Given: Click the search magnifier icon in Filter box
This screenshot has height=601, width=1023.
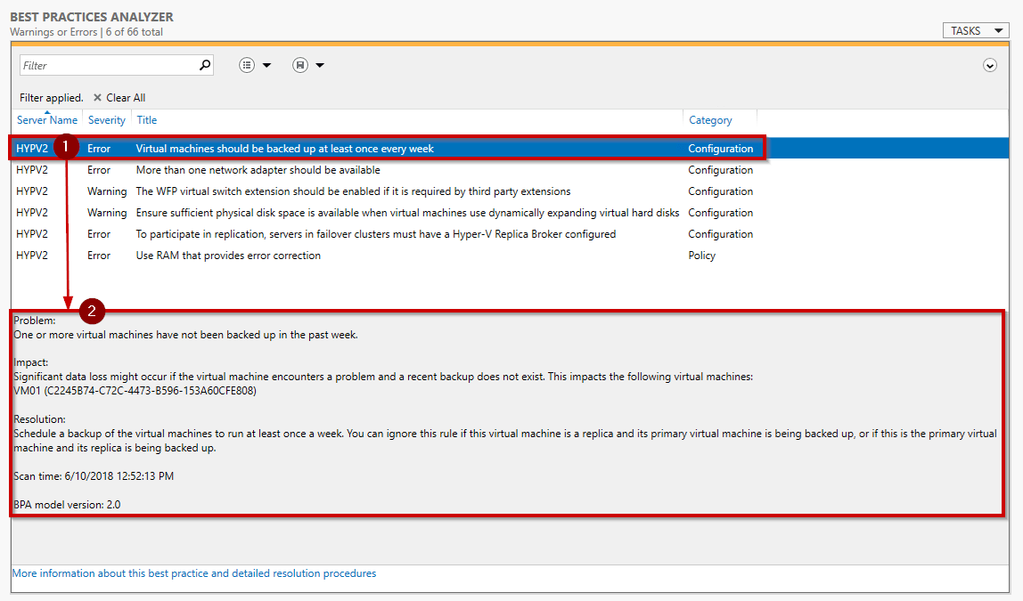Looking at the screenshot, I should [205, 65].
